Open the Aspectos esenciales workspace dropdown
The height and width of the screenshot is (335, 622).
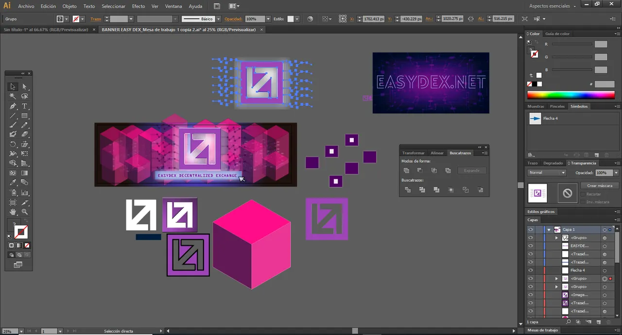pyautogui.click(x=553, y=6)
